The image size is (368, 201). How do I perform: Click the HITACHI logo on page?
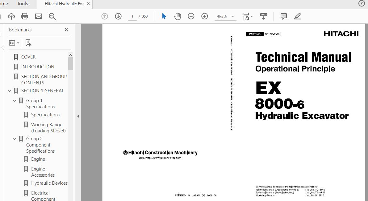point(341,34)
